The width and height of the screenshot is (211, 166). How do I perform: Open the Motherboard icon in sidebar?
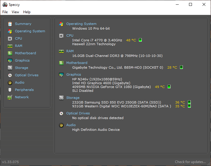coord(10,53)
